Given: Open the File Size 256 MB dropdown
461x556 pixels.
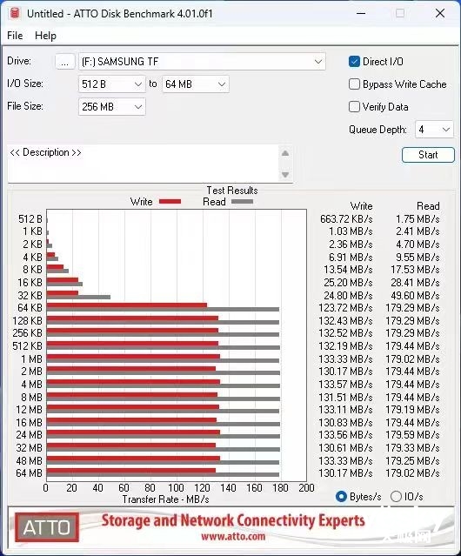Looking at the screenshot, I should pyautogui.click(x=112, y=107).
